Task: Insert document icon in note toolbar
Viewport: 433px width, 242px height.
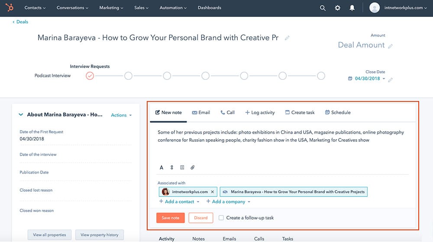Action: (182, 167)
